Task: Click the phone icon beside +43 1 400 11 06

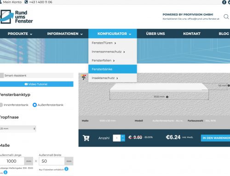Action: pyautogui.click(x=26, y=2)
